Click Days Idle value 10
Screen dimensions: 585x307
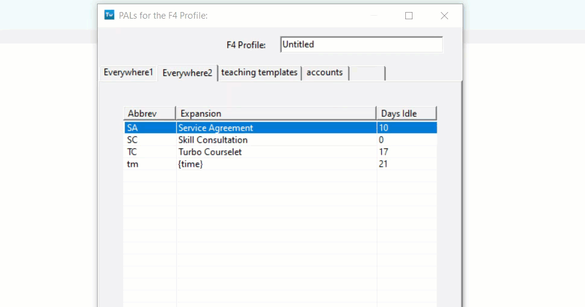click(x=384, y=128)
